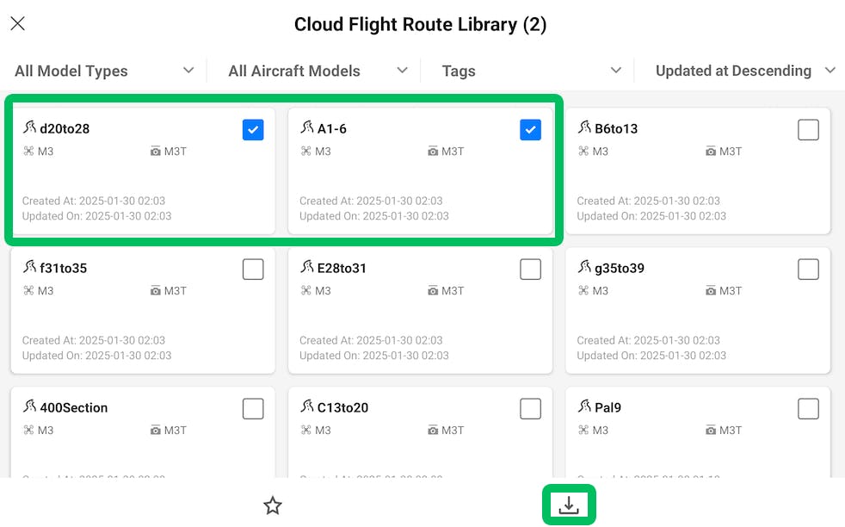
Task: Select the g35to39 route checkbox
Action: 808,270
